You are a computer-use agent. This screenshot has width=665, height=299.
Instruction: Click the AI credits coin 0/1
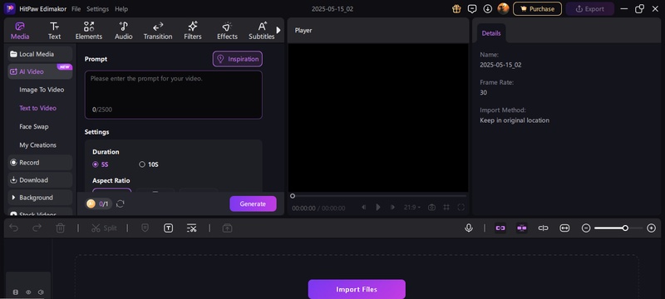[98, 203]
